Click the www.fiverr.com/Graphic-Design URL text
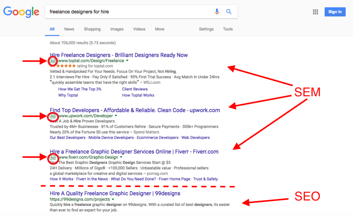The image size is (353, 216). (x=88, y=157)
